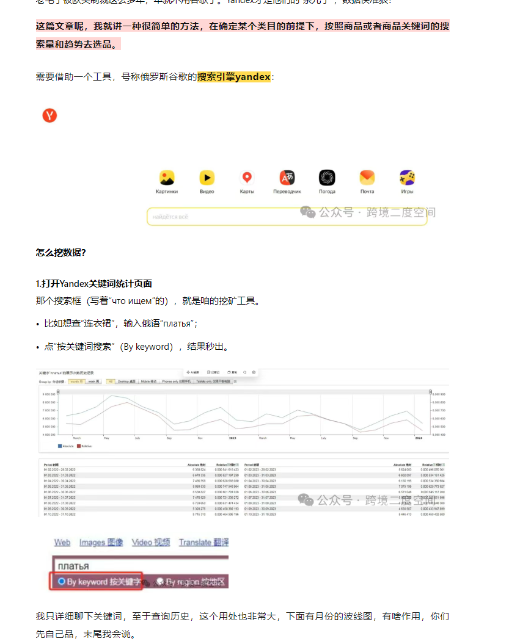Click the magnifier icon in chart toolbar

pyautogui.click(x=244, y=372)
